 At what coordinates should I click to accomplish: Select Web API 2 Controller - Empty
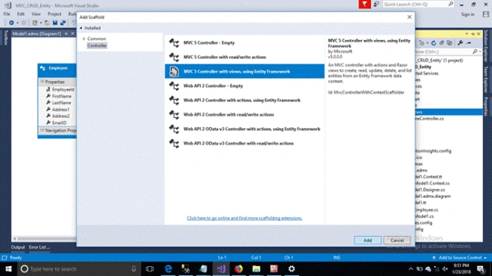point(244,86)
